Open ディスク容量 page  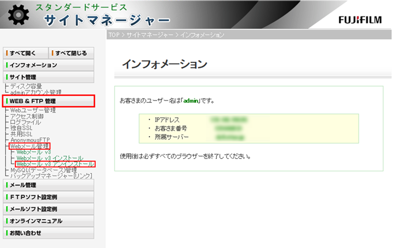pyautogui.click(x=26, y=86)
